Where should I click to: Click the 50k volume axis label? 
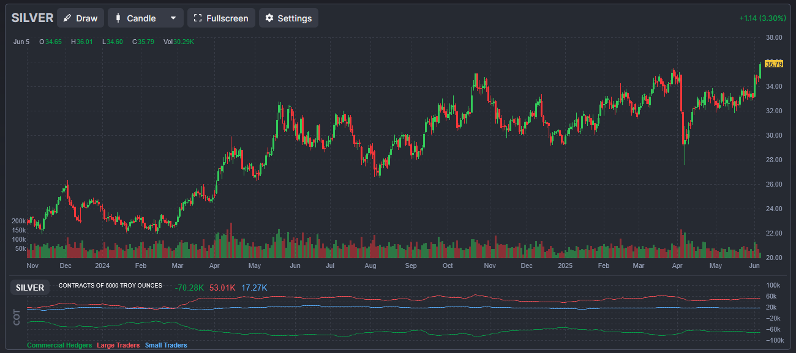pyautogui.click(x=20, y=249)
